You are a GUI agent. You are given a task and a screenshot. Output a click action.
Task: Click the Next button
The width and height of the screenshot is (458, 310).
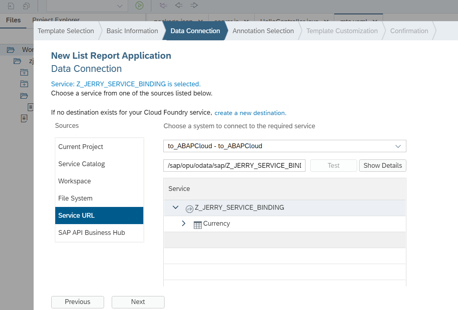coord(138,302)
